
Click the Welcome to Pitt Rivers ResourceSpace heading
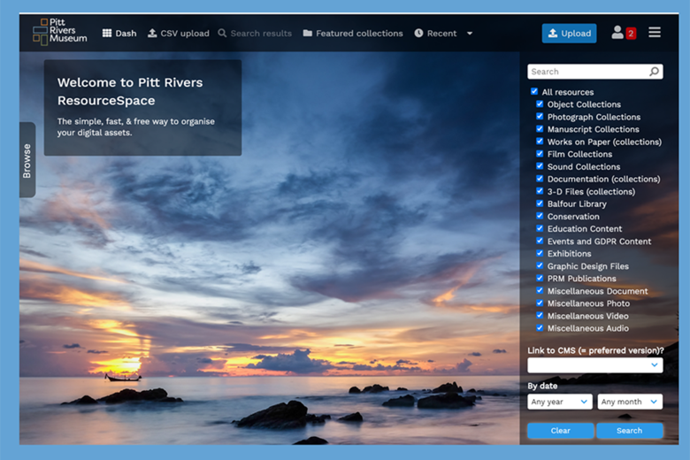tap(130, 92)
